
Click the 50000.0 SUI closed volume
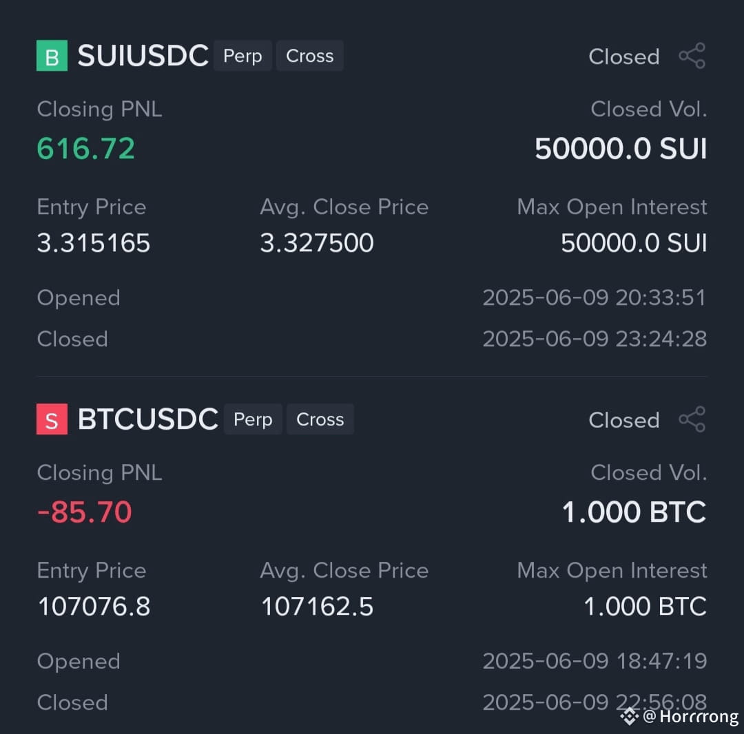pyautogui.click(x=621, y=149)
